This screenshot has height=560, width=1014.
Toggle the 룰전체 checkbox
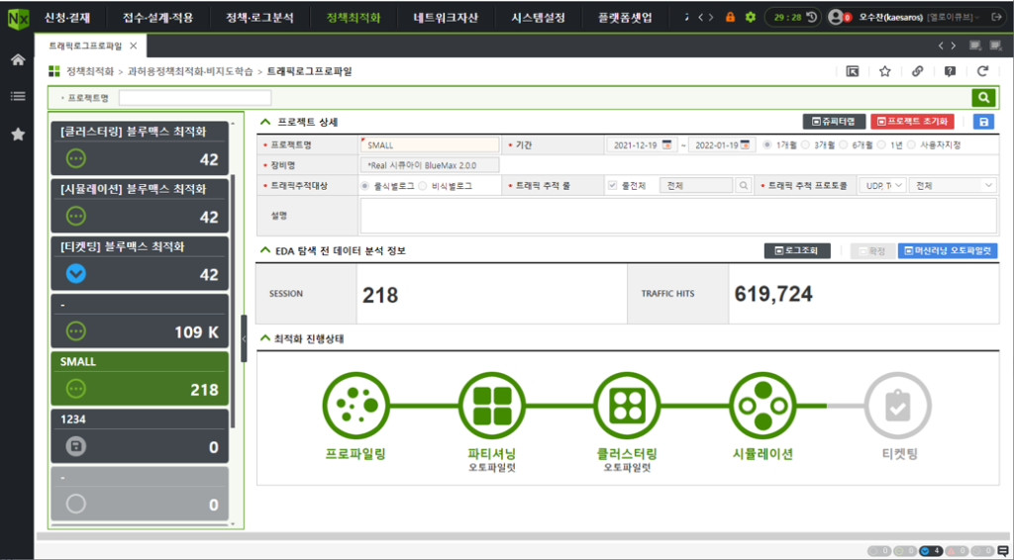(612, 185)
